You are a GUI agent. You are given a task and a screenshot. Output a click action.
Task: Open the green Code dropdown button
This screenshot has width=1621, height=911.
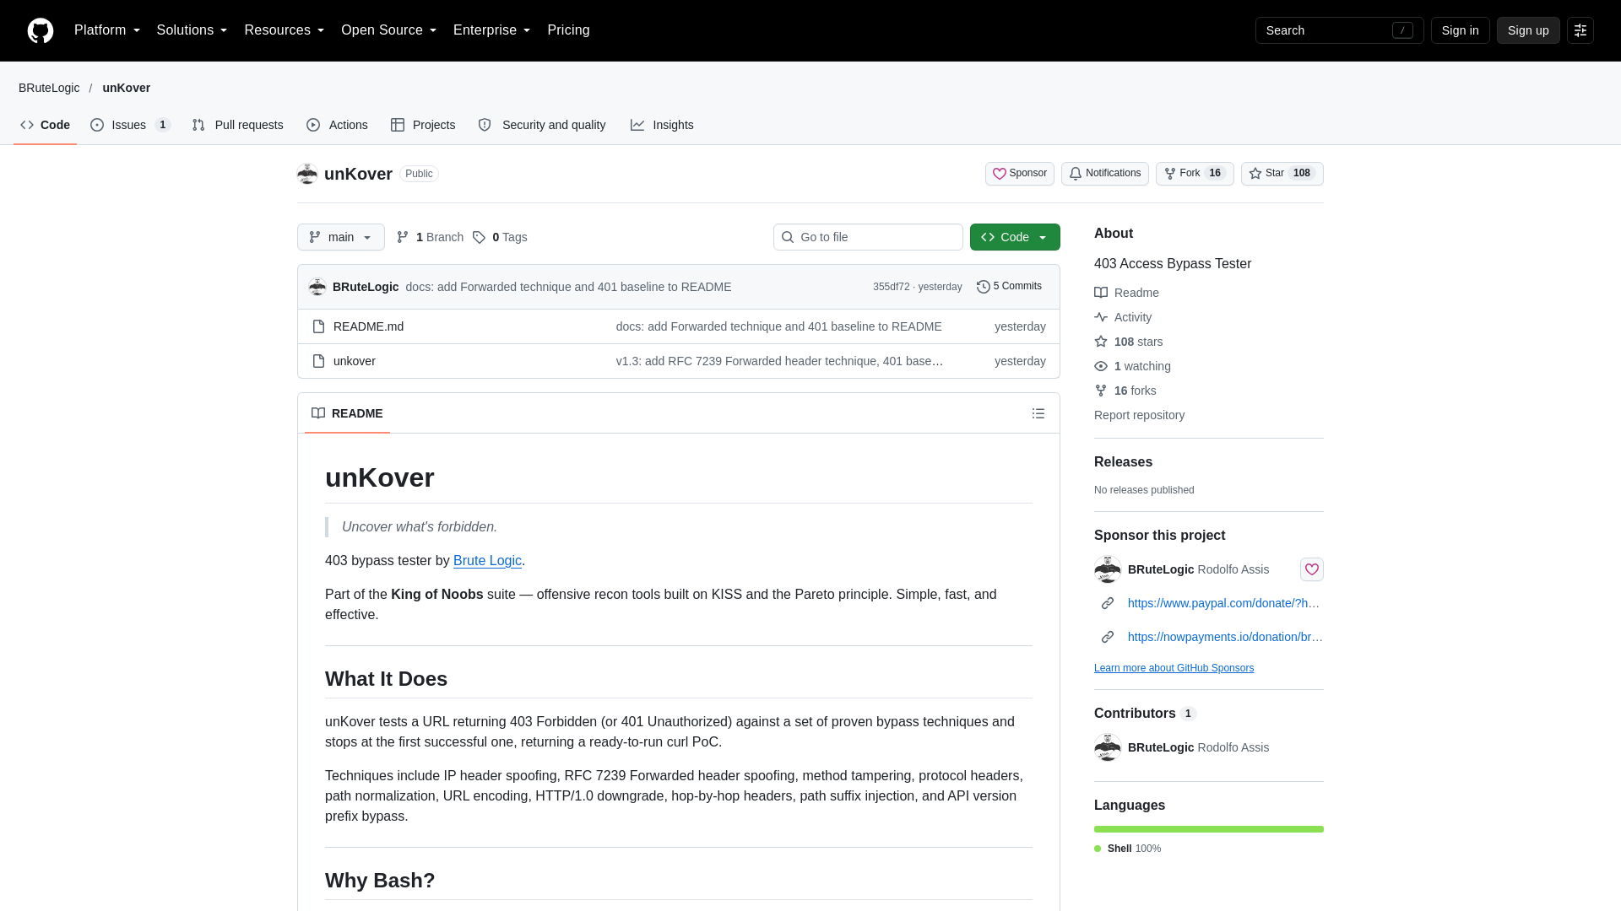1015,237
